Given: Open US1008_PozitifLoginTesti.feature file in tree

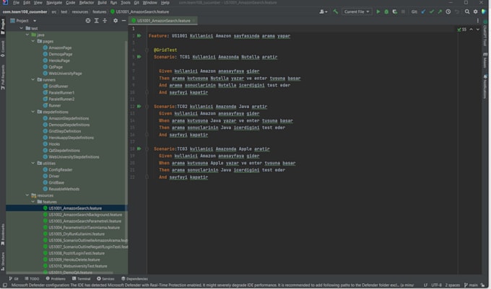Looking at the screenshot, I should pyautogui.click(x=77, y=253).
